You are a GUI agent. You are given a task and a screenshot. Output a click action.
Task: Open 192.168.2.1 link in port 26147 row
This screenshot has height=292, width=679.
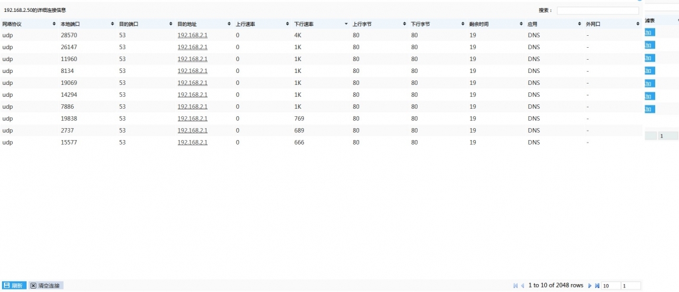(x=192, y=47)
